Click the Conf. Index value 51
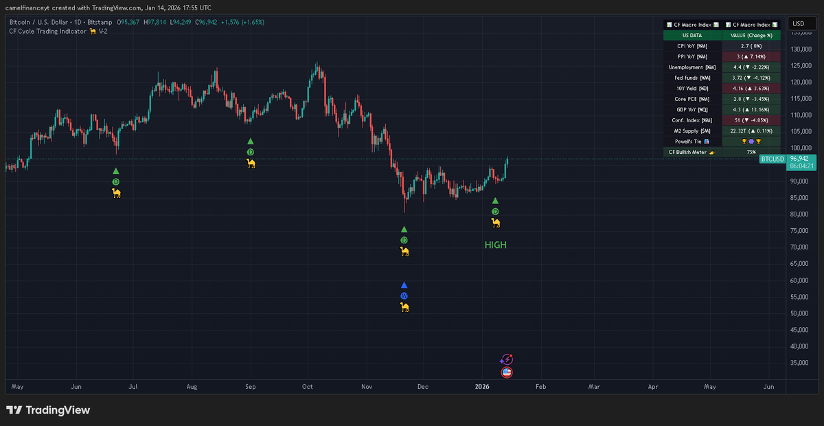The image size is (824, 426). (751, 120)
